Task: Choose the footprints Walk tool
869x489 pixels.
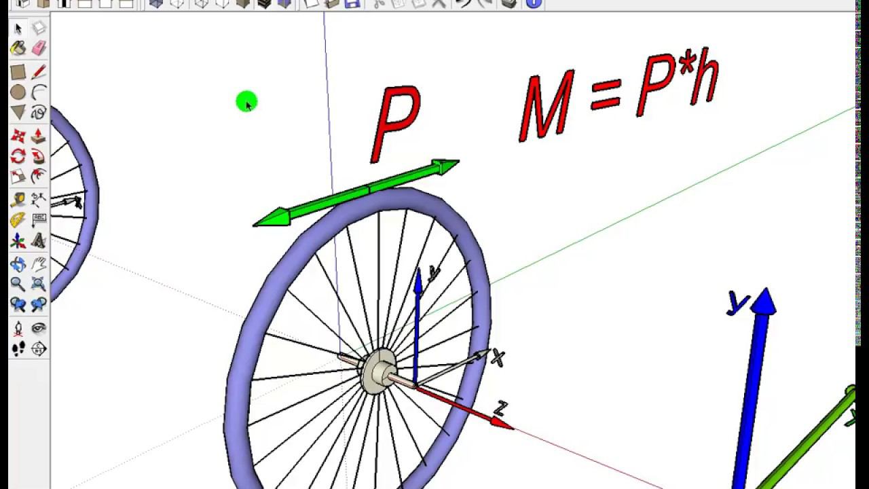Action: click(18, 349)
